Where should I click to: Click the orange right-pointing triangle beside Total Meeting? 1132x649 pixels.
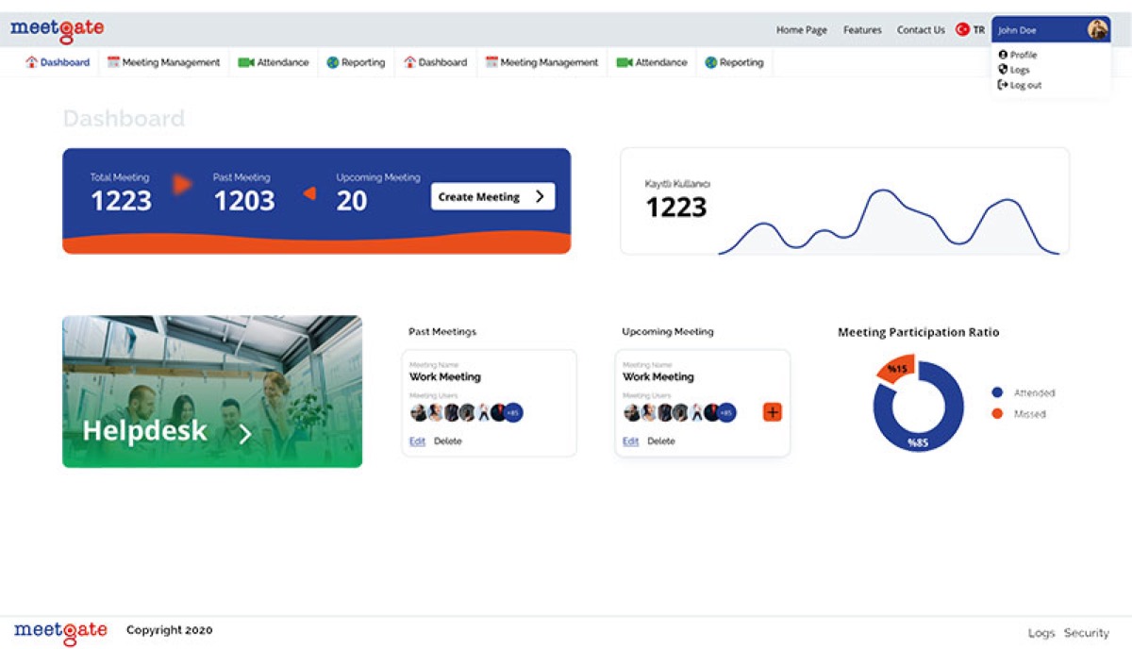(x=181, y=185)
